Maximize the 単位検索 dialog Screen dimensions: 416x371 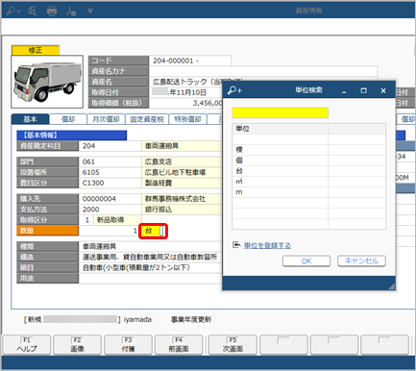363,90
